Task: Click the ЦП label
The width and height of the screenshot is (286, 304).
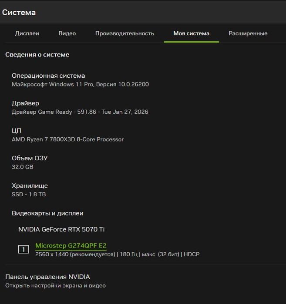Action: click(17, 131)
